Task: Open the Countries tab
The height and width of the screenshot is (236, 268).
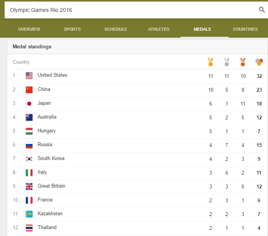Action: click(245, 29)
